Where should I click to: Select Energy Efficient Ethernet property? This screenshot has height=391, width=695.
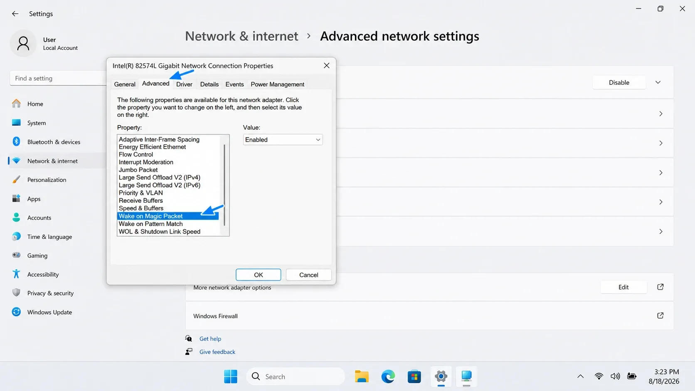coord(152,147)
